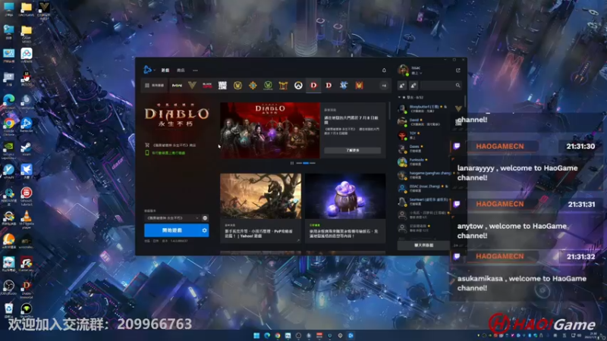Screen dimensions: 607x341
Task: Open the all games grid button
Action: [x=155, y=86]
